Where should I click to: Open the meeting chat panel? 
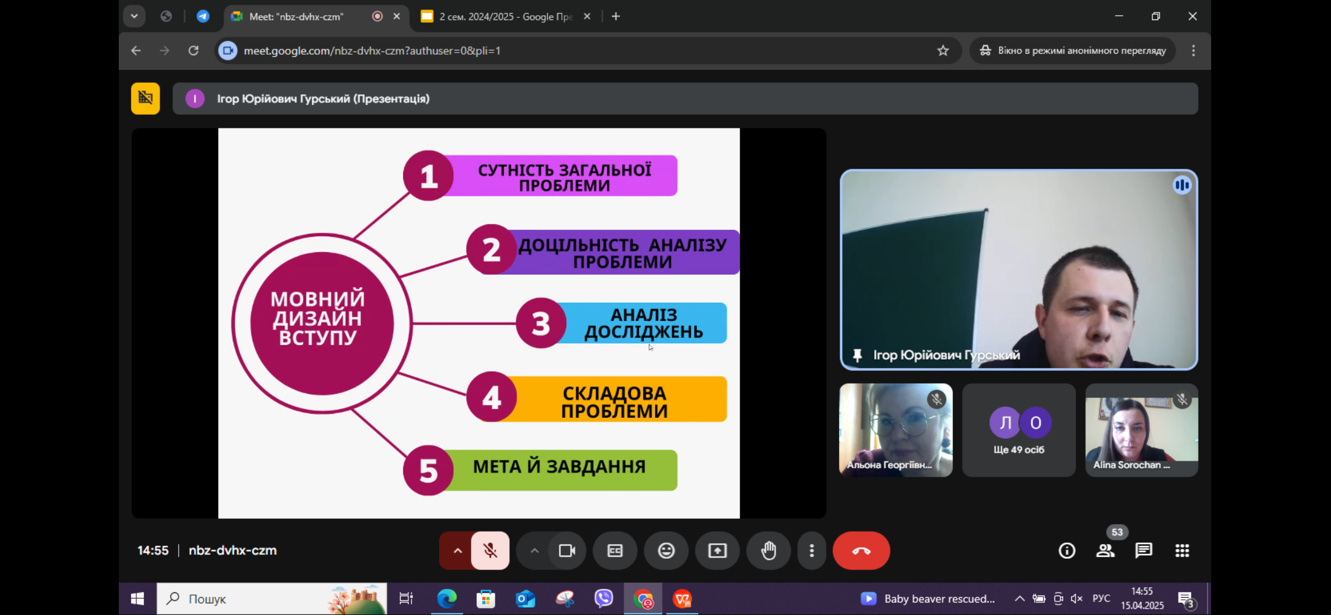1143,550
